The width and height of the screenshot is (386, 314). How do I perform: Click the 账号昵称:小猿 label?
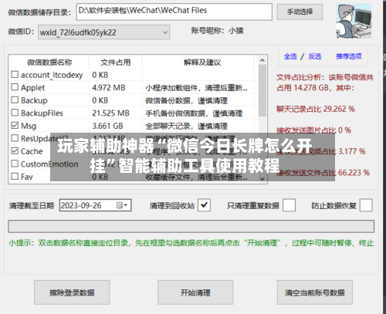[x=217, y=31]
